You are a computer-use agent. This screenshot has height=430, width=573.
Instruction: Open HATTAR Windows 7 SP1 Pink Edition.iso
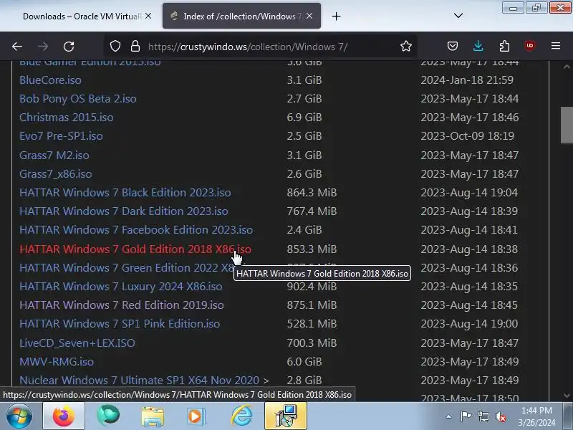tap(120, 324)
